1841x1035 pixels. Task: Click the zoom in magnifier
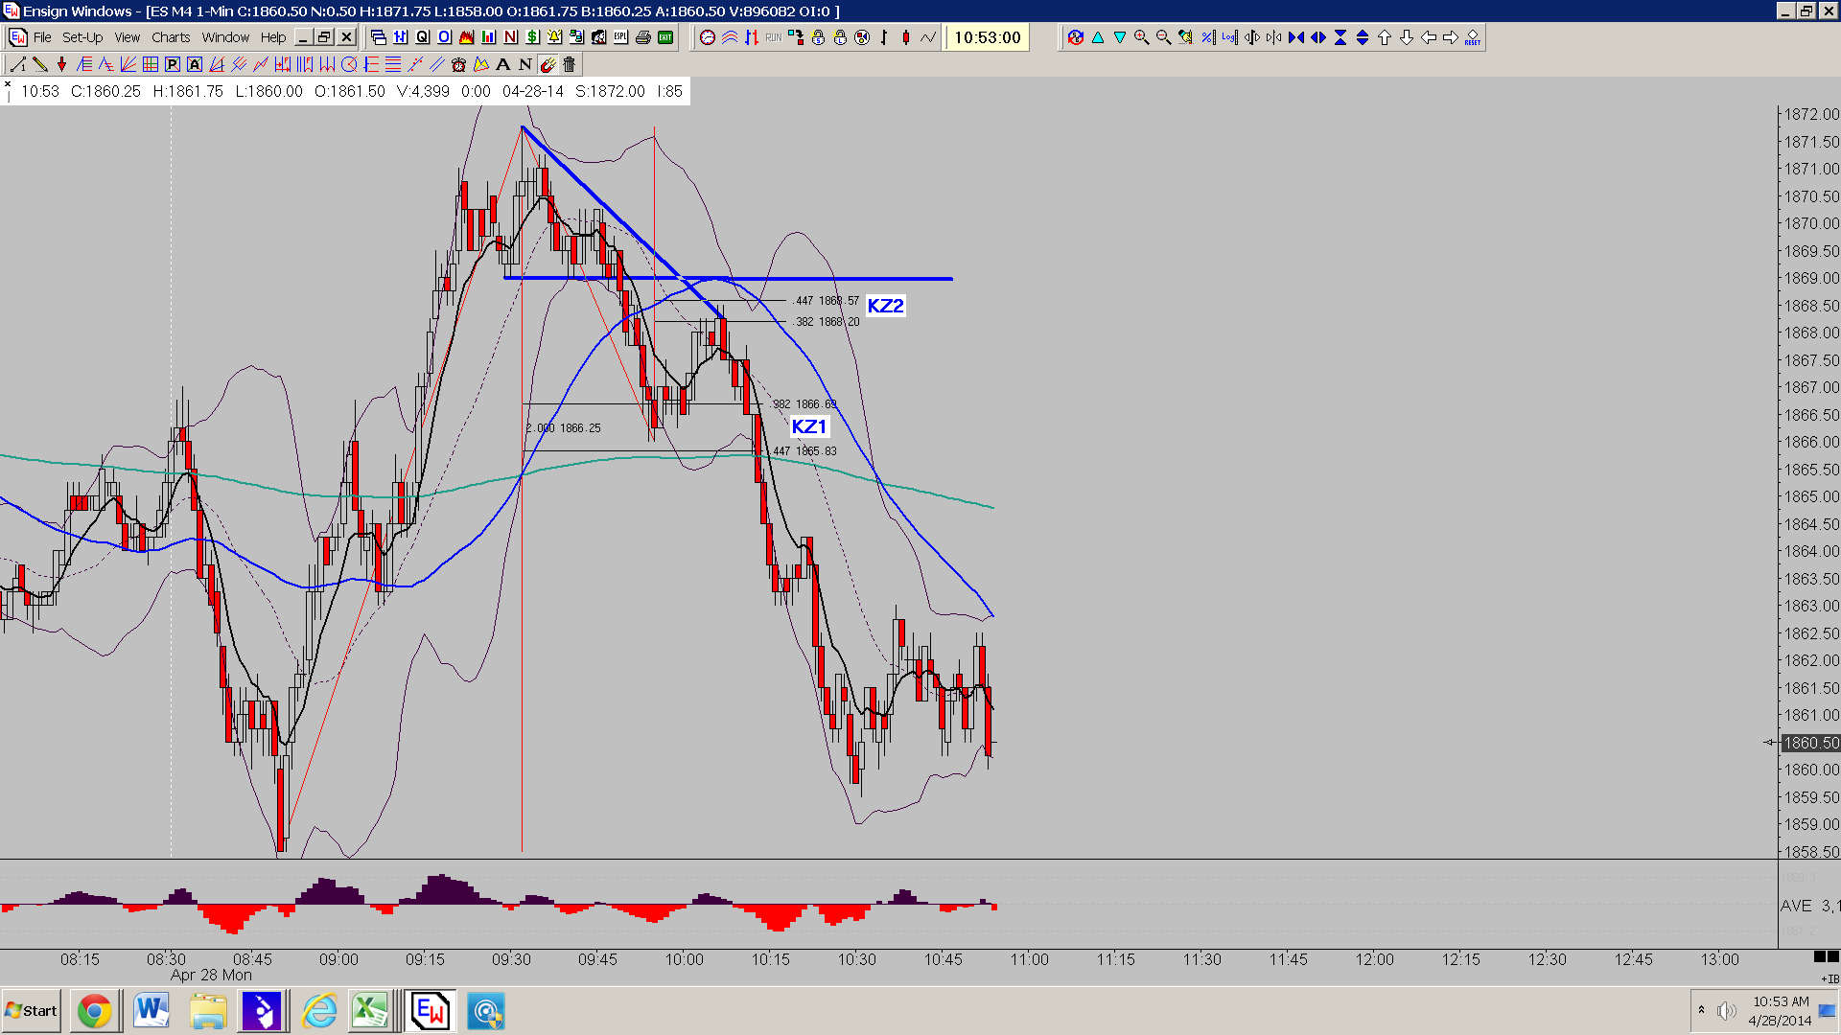(x=1142, y=37)
